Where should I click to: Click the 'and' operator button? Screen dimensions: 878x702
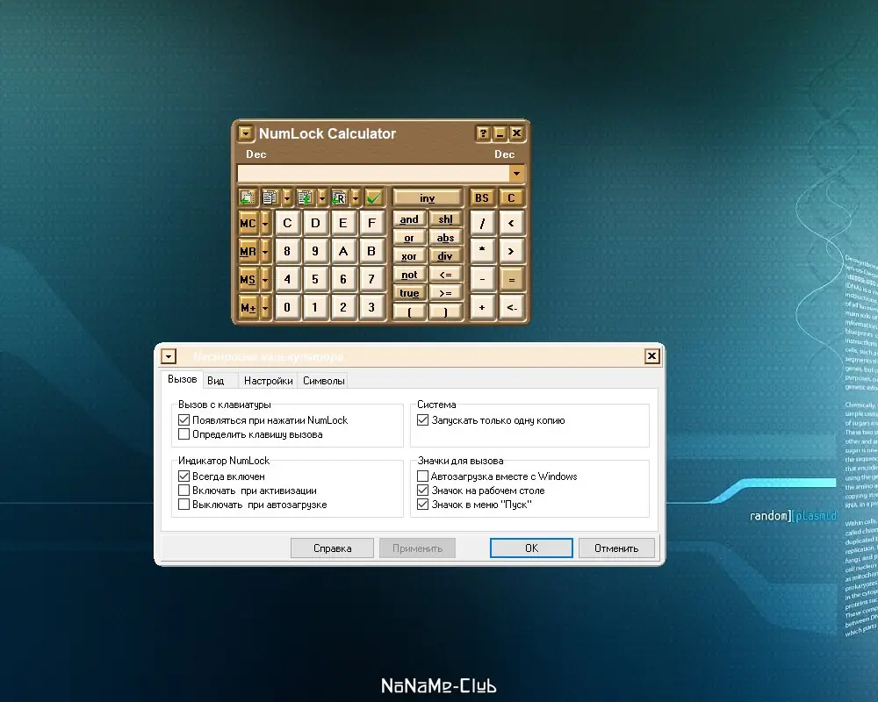409,219
